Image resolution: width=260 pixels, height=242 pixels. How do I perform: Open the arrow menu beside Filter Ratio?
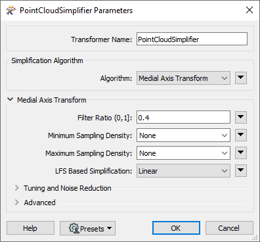(241, 117)
